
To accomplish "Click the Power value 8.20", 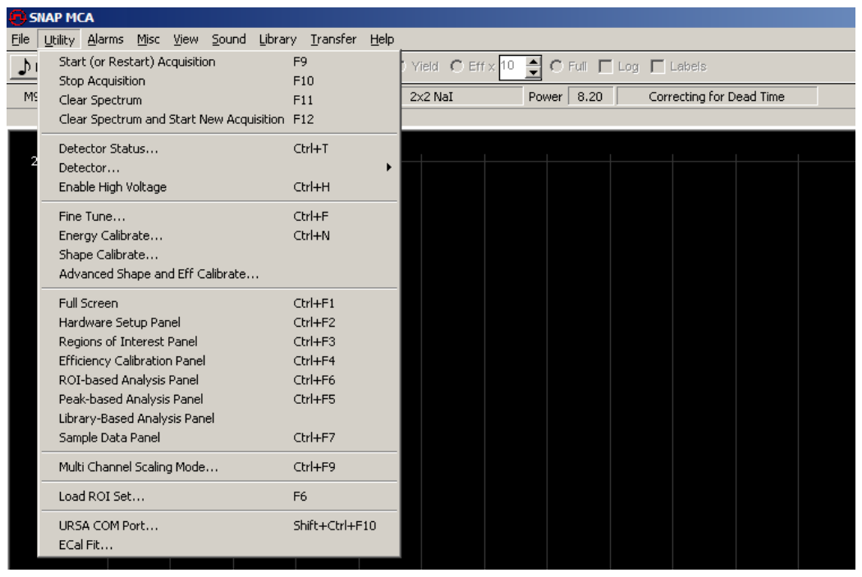I will point(590,97).
